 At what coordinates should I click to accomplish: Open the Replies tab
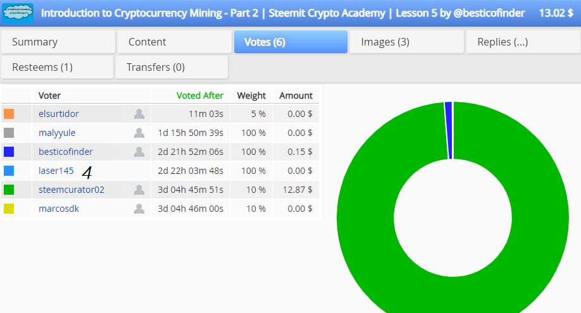[523, 42]
